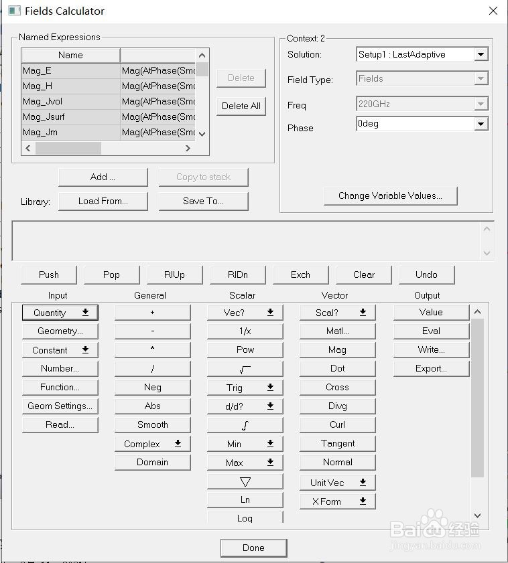Click the divide slash button
The image size is (508, 563).
(x=152, y=369)
